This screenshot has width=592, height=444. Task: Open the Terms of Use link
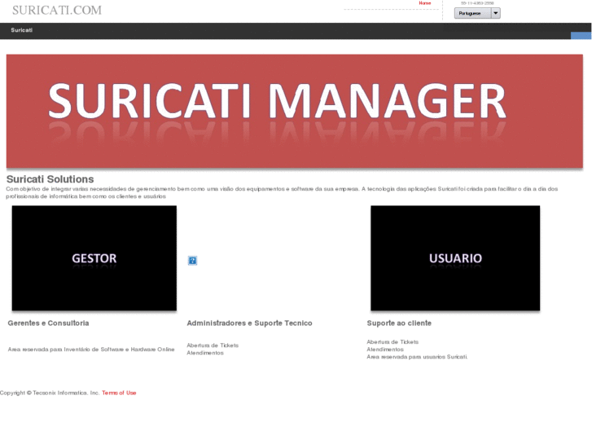point(119,393)
